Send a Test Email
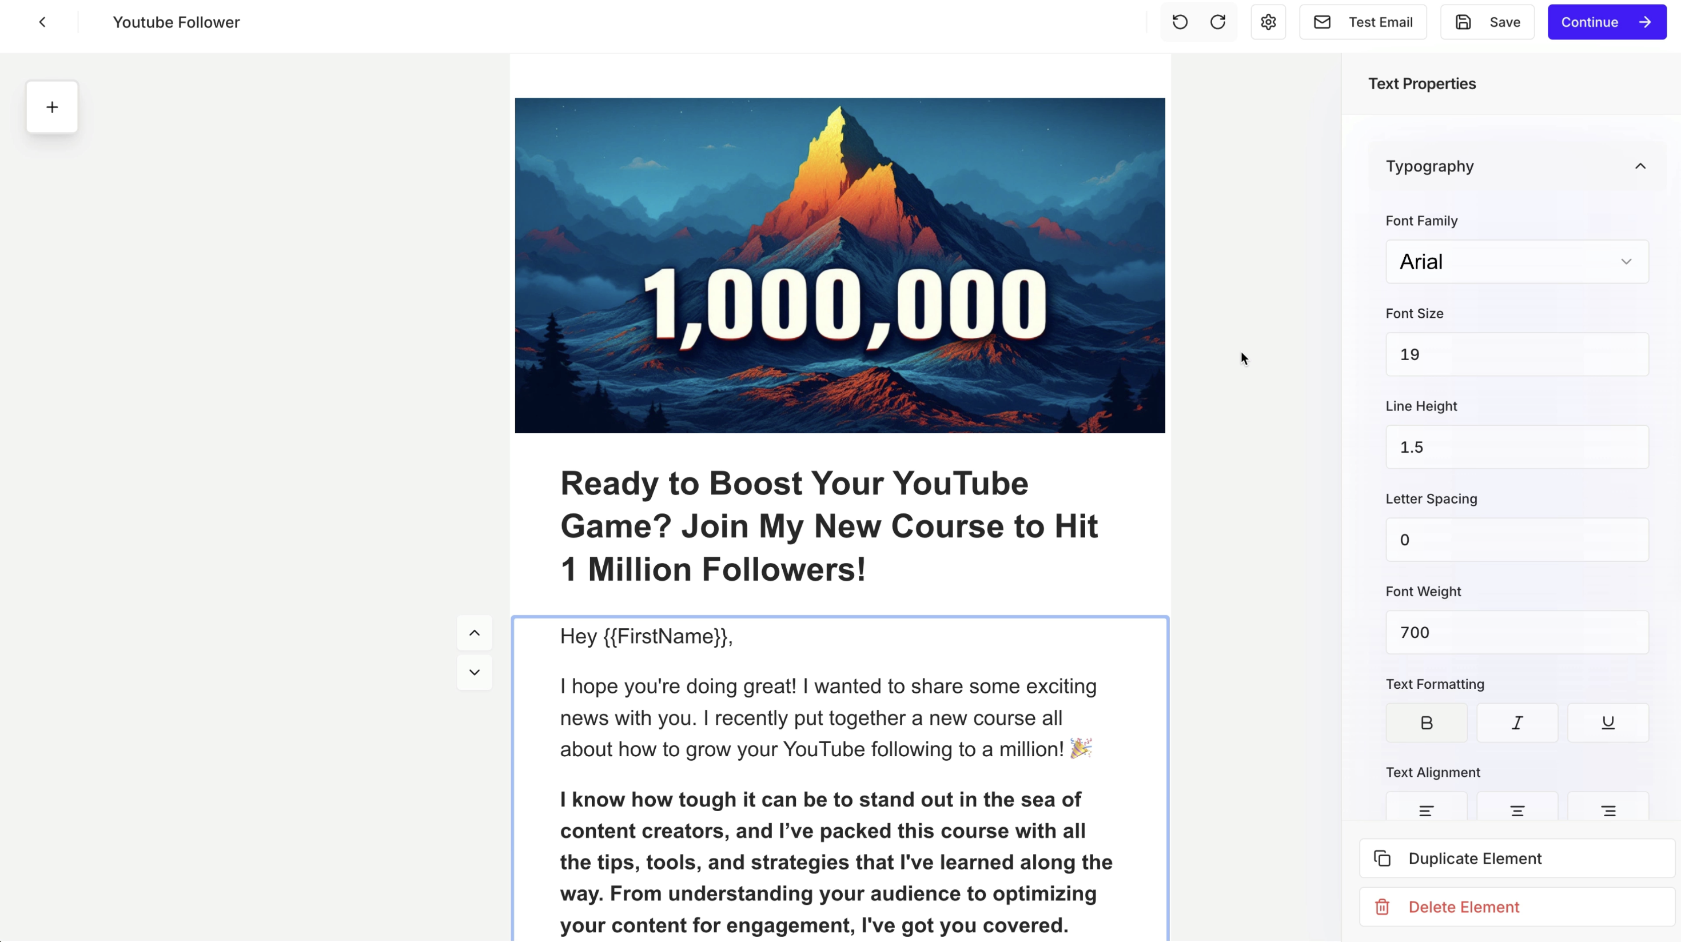The width and height of the screenshot is (1681, 942). click(x=1363, y=22)
